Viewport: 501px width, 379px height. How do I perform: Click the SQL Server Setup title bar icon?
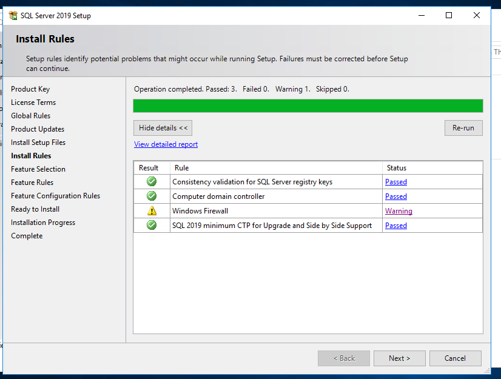pos(13,15)
